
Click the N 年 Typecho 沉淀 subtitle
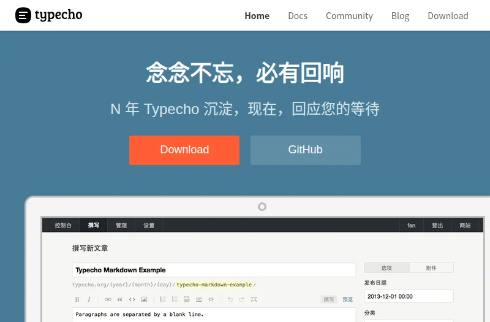245,109
